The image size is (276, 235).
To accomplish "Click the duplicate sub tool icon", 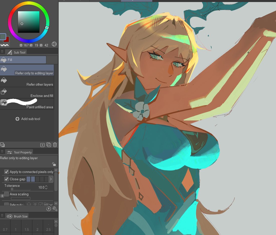I will [x=49, y=145].
